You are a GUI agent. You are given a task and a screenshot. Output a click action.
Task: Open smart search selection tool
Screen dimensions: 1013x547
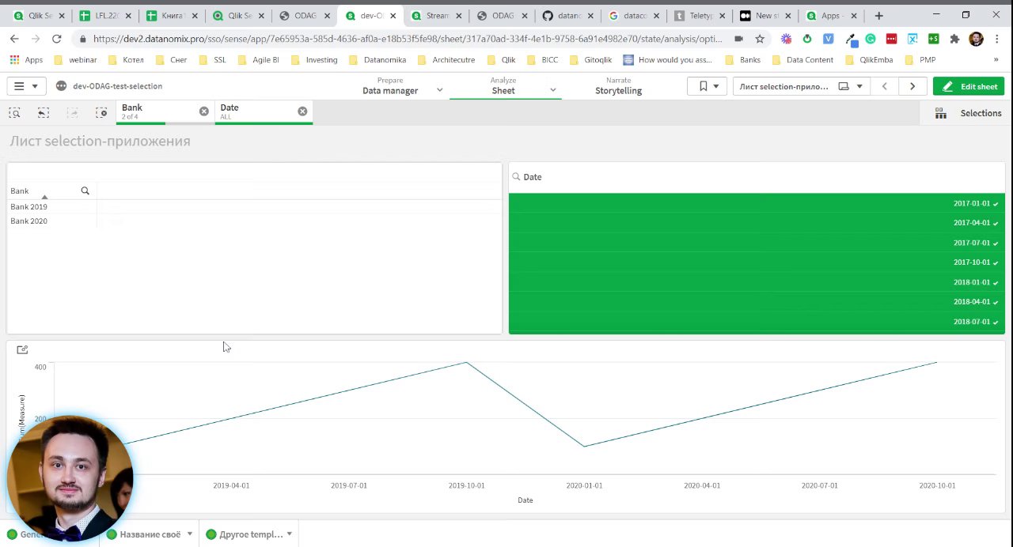click(14, 113)
